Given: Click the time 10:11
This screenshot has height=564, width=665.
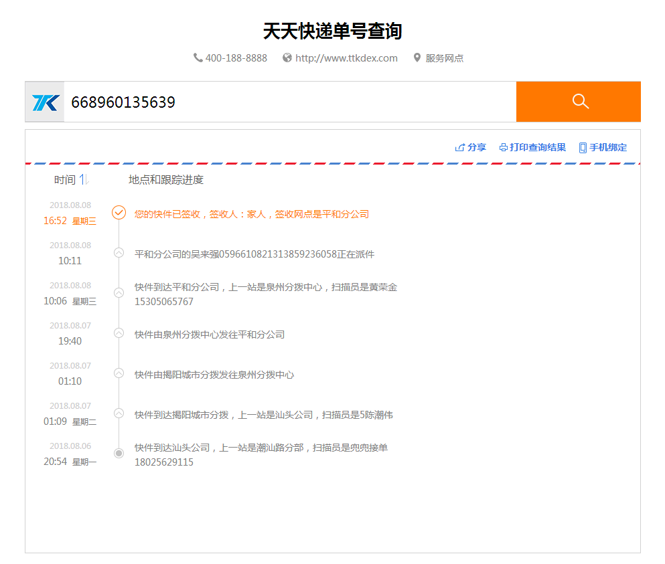Looking at the screenshot, I should click(x=70, y=261).
